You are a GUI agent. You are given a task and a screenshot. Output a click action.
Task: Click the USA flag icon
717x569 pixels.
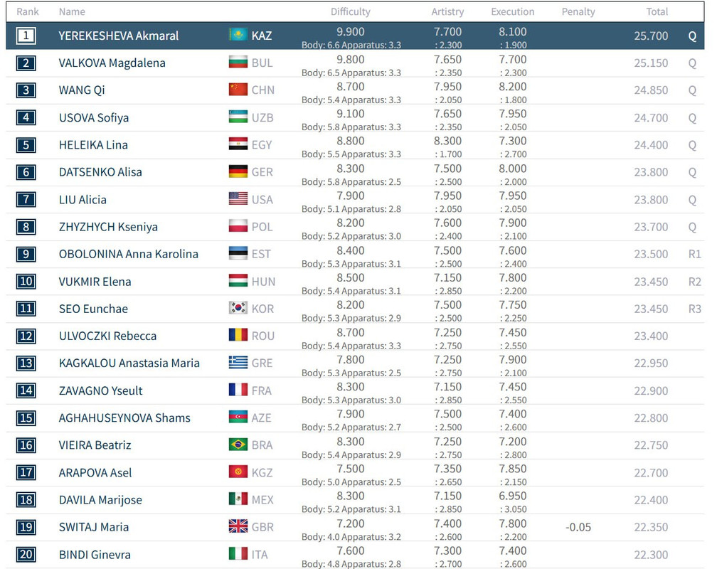coord(238,198)
